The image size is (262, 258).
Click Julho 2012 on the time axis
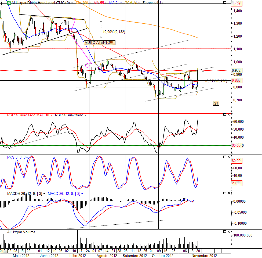tap(77, 256)
